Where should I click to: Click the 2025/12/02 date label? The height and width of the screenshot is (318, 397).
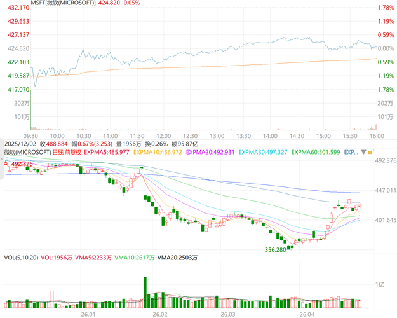[x=20, y=144]
